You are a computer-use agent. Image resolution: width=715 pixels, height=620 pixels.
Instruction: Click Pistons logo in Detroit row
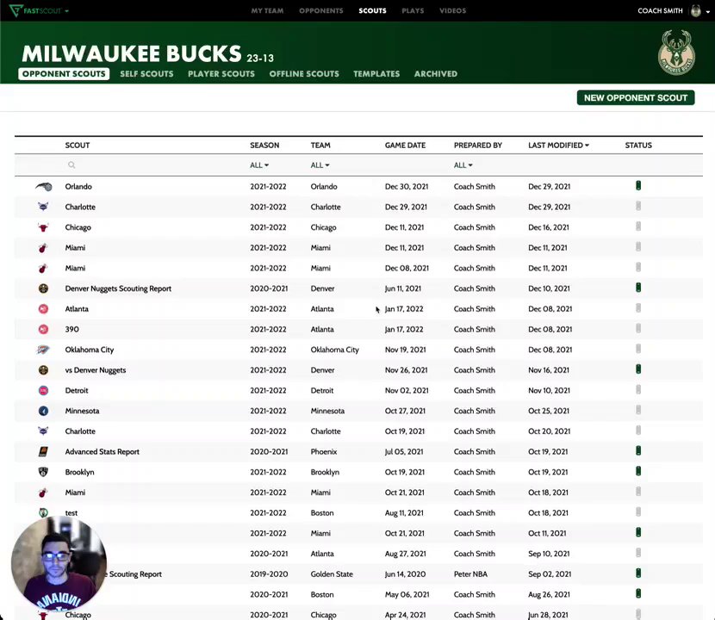43,390
